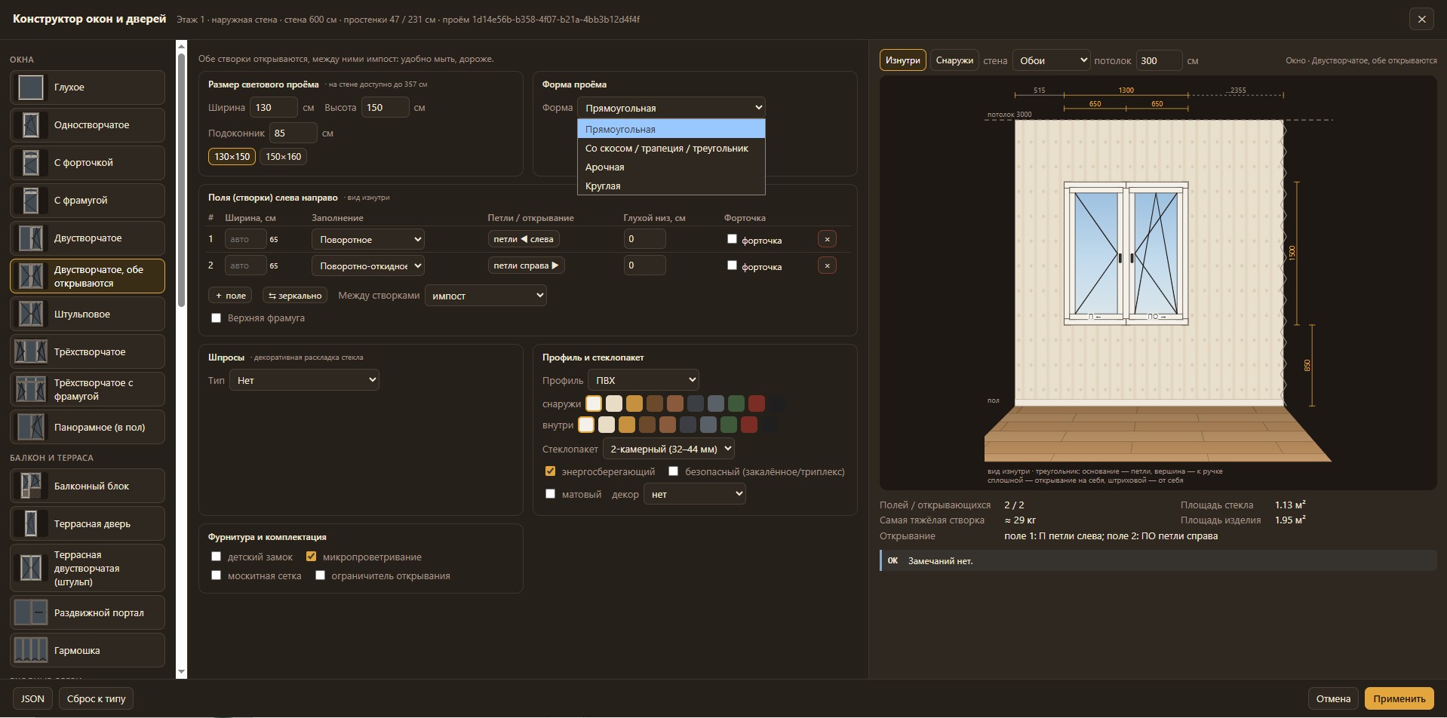Choose the Раздвижной портал icon
Viewport: 1447px width, 718px height.
pos(31,612)
